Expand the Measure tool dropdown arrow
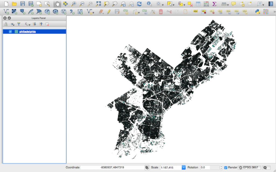The width and height of the screenshot is (276, 172). [228, 5]
